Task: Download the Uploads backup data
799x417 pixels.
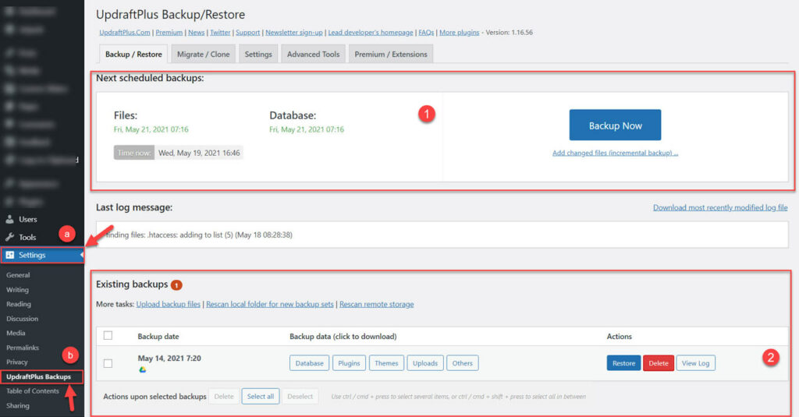Action: point(425,363)
